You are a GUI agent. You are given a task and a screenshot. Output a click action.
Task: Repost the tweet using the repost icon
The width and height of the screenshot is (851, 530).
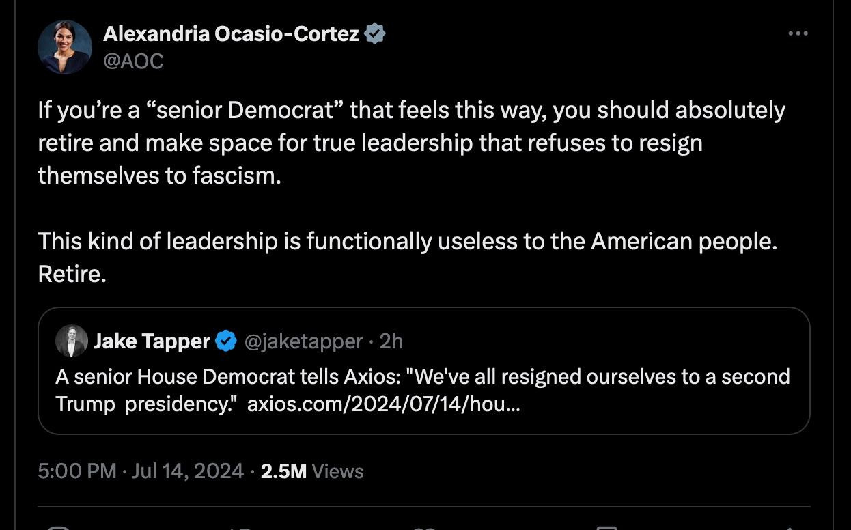click(240, 527)
